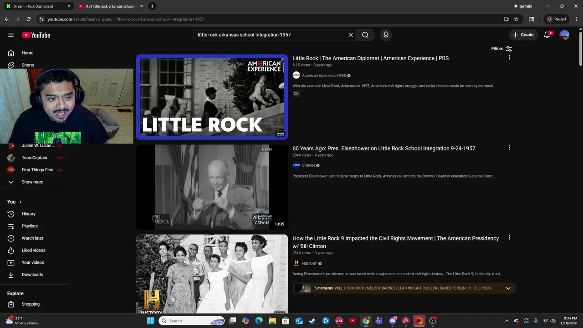This screenshot has height=328, width=583.
Task: Open the Chrome profile Paused chip
Action: coord(557,19)
